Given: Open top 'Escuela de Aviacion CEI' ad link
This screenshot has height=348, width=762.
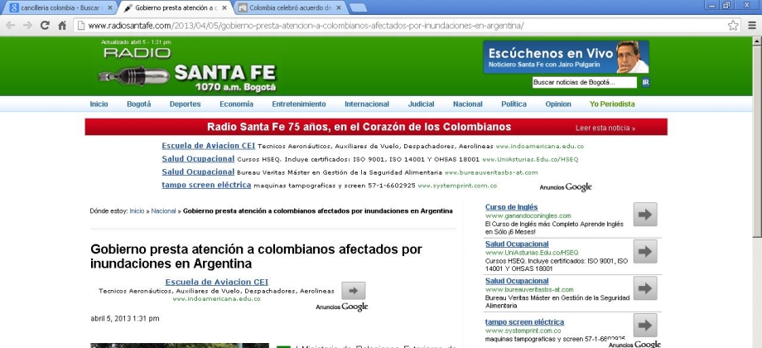Looking at the screenshot, I should tap(209, 146).
